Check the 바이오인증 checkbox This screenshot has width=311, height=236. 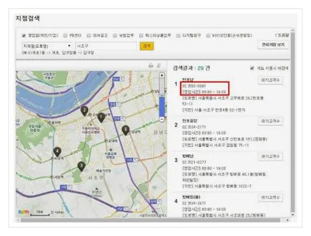(208, 36)
